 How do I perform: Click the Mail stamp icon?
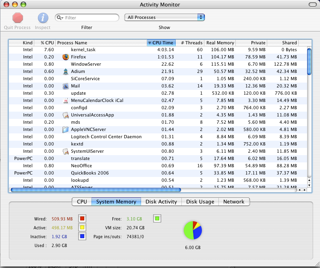point(66,86)
